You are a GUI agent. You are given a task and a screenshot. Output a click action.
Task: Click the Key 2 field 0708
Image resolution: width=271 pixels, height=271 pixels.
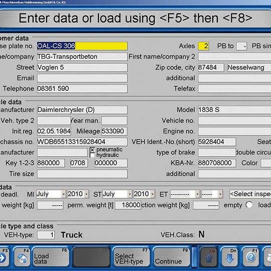point(79,163)
